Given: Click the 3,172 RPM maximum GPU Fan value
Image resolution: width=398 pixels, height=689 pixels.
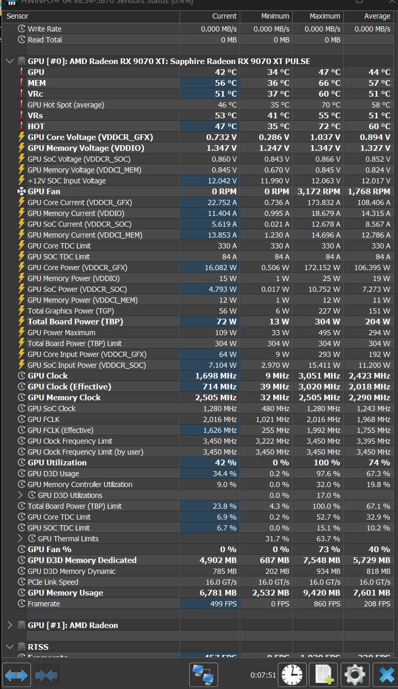Looking at the screenshot, I should pos(318,192).
